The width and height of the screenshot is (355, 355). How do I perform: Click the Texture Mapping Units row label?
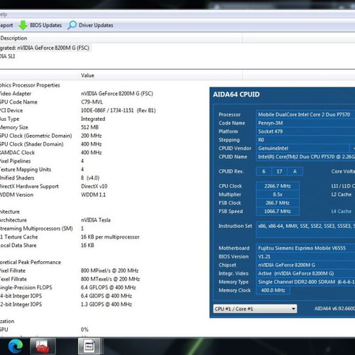(x=26, y=170)
